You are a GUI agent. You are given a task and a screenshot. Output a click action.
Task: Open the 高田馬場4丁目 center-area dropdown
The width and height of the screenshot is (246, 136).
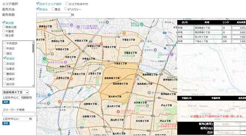click(16, 93)
